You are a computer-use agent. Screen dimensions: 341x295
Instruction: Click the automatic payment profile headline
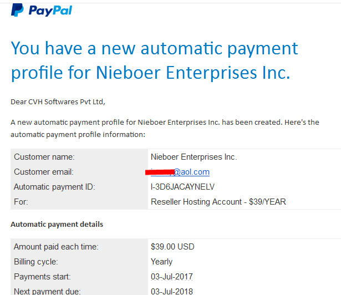tap(154, 60)
